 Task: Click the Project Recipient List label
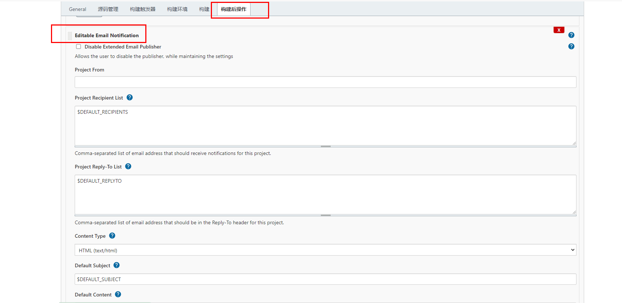point(99,98)
